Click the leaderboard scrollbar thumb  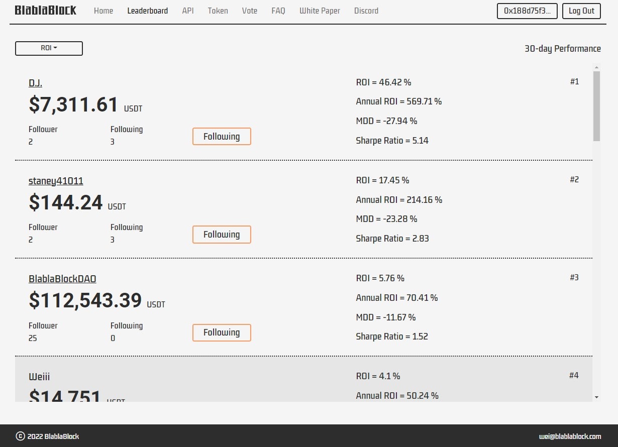596,106
